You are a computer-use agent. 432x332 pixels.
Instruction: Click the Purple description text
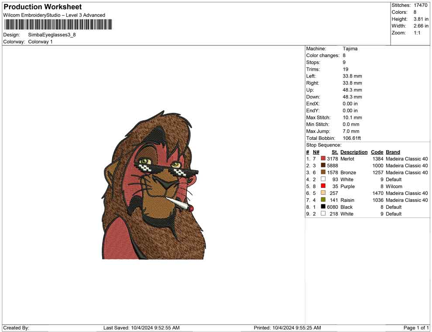(x=347, y=186)
